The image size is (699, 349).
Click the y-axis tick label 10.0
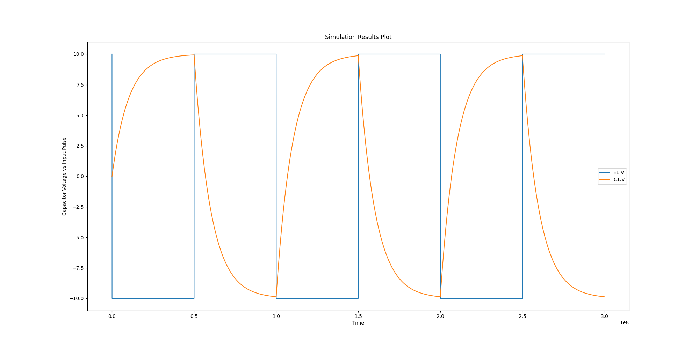[79, 54]
